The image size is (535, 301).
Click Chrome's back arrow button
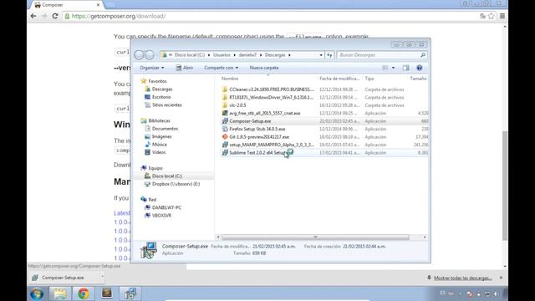pyautogui.click(x=33, y=16)
